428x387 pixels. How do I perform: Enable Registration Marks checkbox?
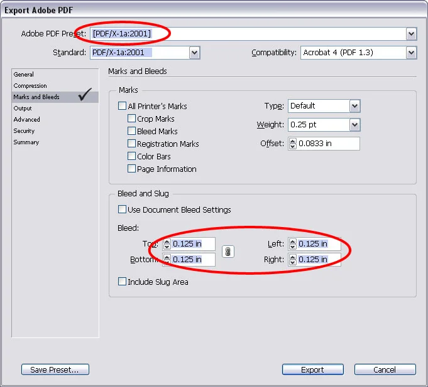click(131, 143)
